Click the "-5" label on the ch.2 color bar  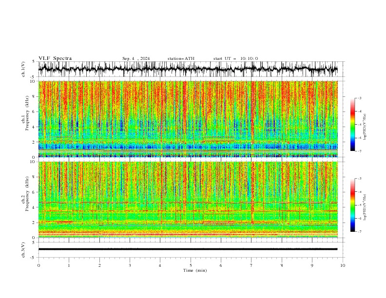coord(359,205)
